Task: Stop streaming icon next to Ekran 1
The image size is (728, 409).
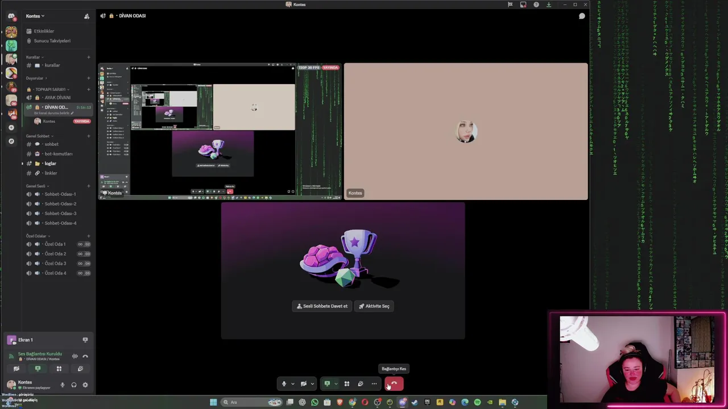Action: coord(85,340)
